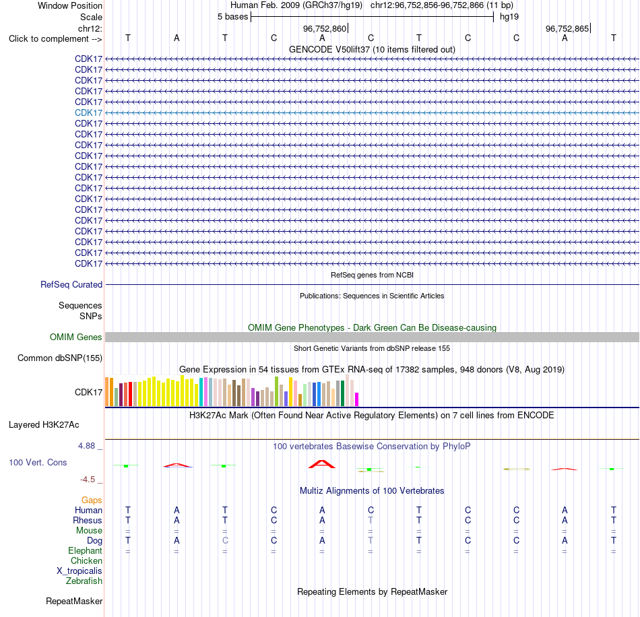This screenshot has height=617, width=640.
Task: Open the 'RefSeq genes from NCBI' title
Action: 372,275
